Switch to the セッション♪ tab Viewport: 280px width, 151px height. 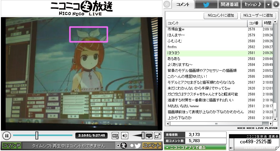click(x=253, y=4)
